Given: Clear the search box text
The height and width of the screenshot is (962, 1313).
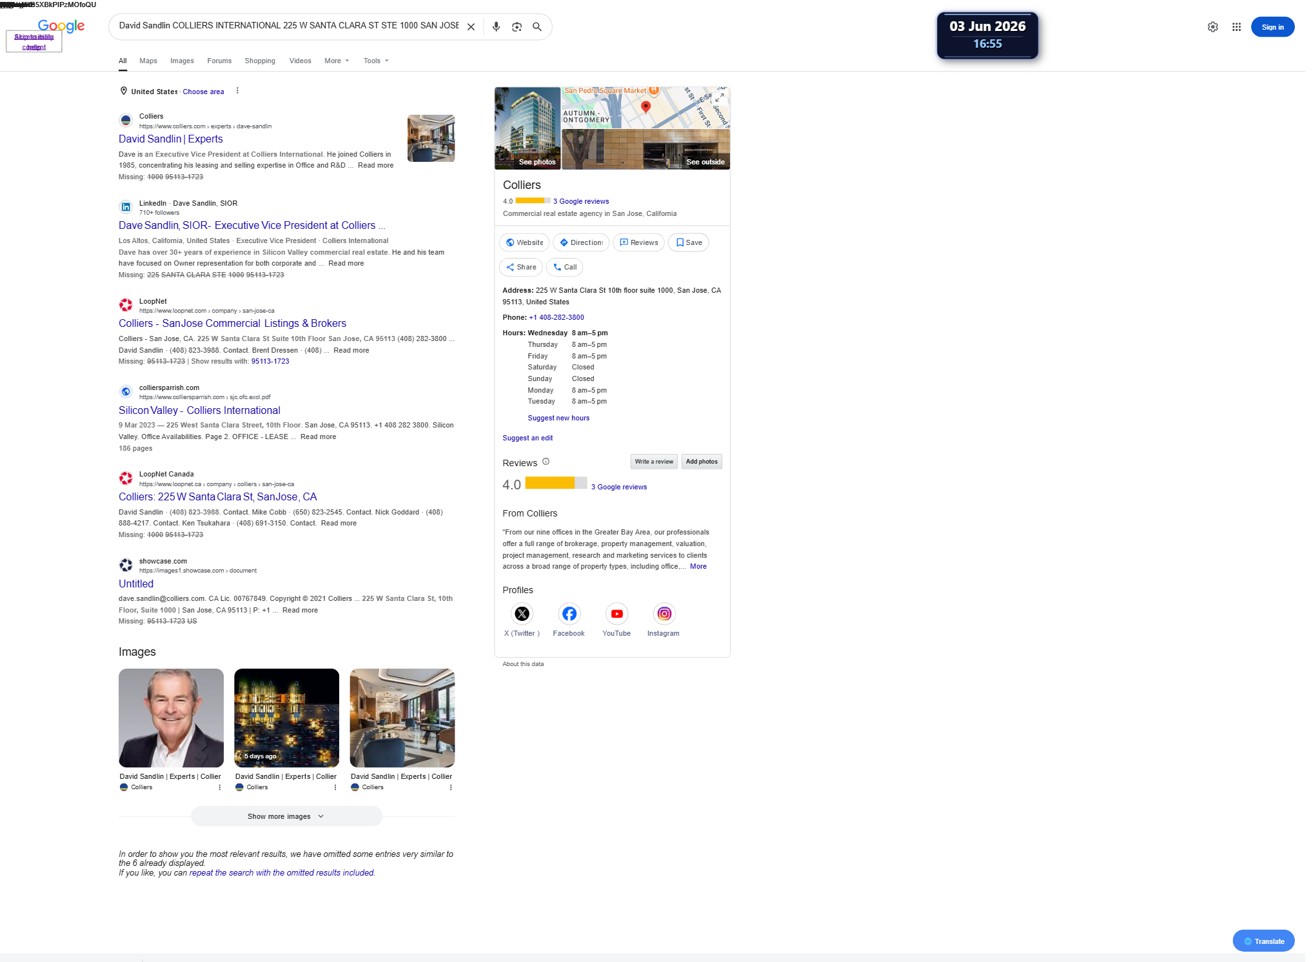Looking at the screenshot, I should point(471,27).
